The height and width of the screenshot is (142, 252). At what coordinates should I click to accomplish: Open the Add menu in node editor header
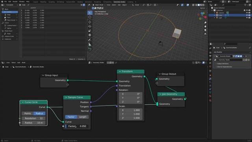click(x=19, y=63)
